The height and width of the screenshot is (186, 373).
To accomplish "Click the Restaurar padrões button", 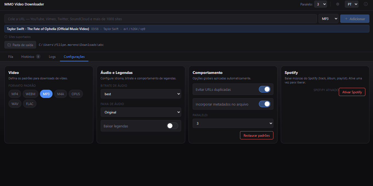I will pyautogui.click(x=257, y=135).
